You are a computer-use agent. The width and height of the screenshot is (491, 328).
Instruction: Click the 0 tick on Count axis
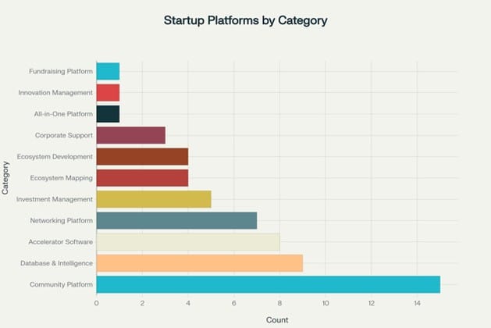[x=97, y=303]
